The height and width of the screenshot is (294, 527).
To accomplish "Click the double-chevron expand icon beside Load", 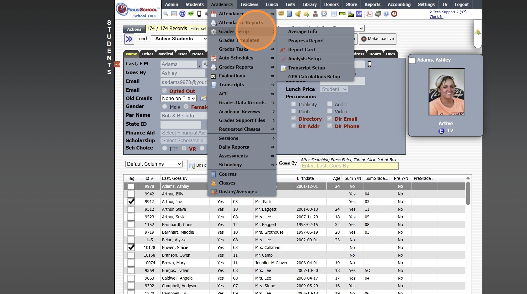I will (x=129, y=39).
